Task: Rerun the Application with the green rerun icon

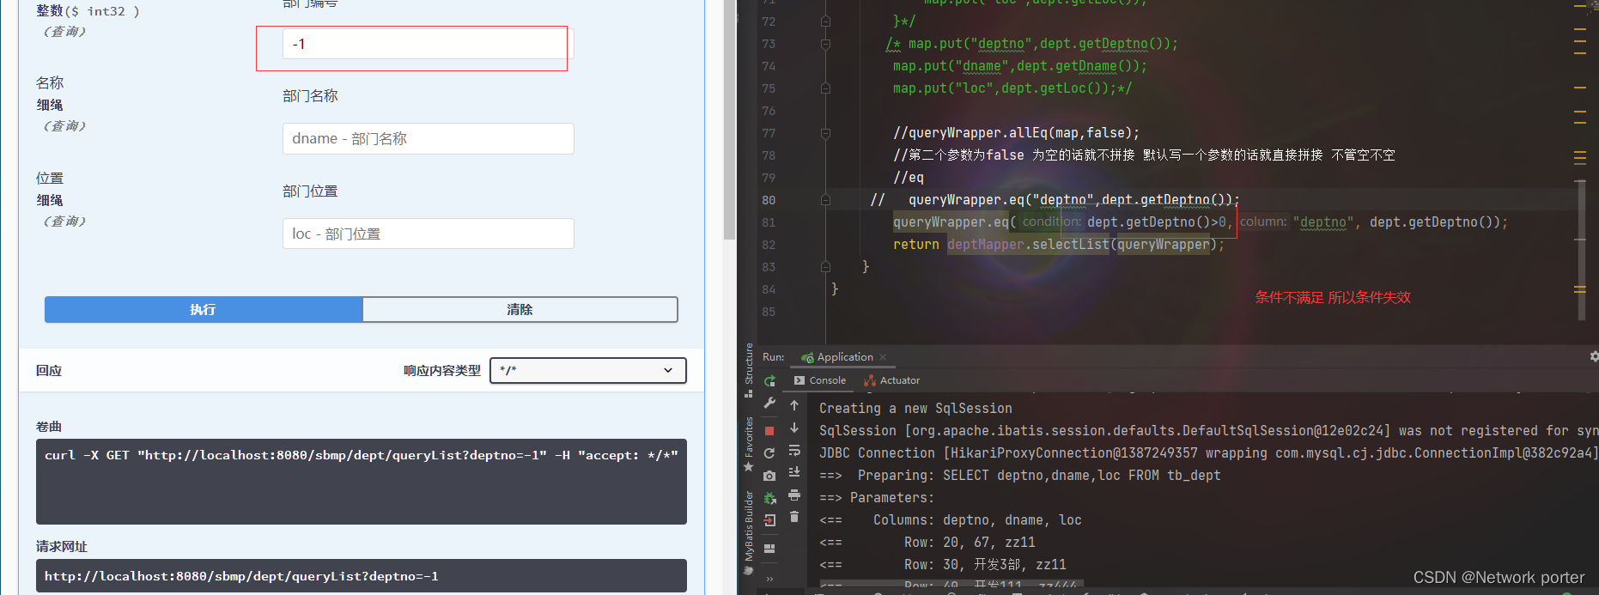Action: 769,380
